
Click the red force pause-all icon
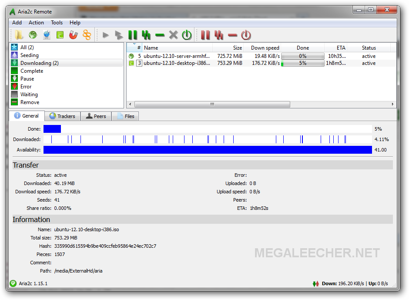pyautogui.click(x=219, y=35)
